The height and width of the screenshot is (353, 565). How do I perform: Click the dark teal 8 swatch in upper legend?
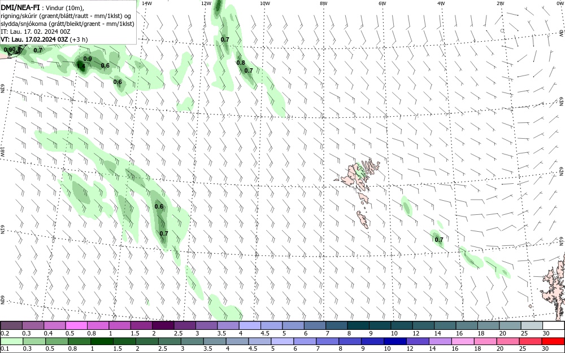(x=359, y=325)
